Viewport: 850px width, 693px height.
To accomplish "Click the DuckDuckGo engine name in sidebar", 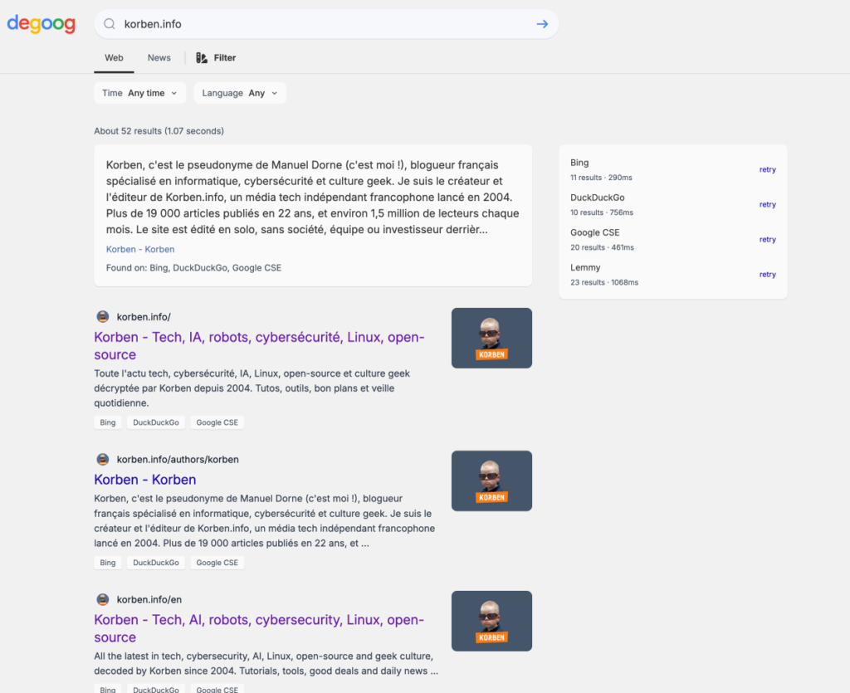I will click(598, 198).
